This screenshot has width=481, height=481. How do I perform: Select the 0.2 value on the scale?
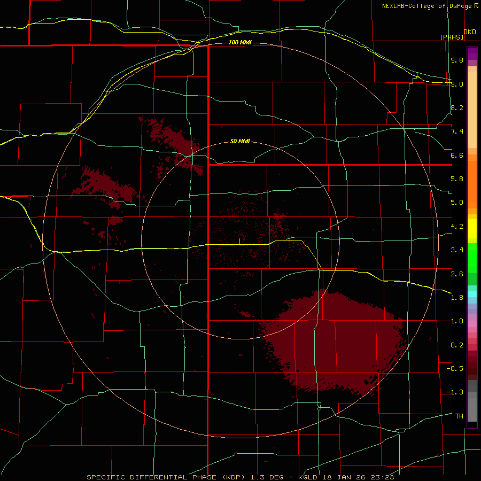coord(457,345)
